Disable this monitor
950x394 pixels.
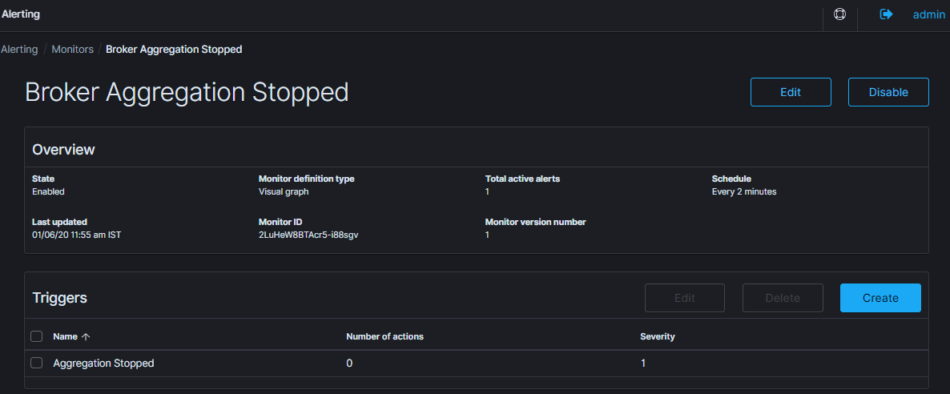coord(888,92)
